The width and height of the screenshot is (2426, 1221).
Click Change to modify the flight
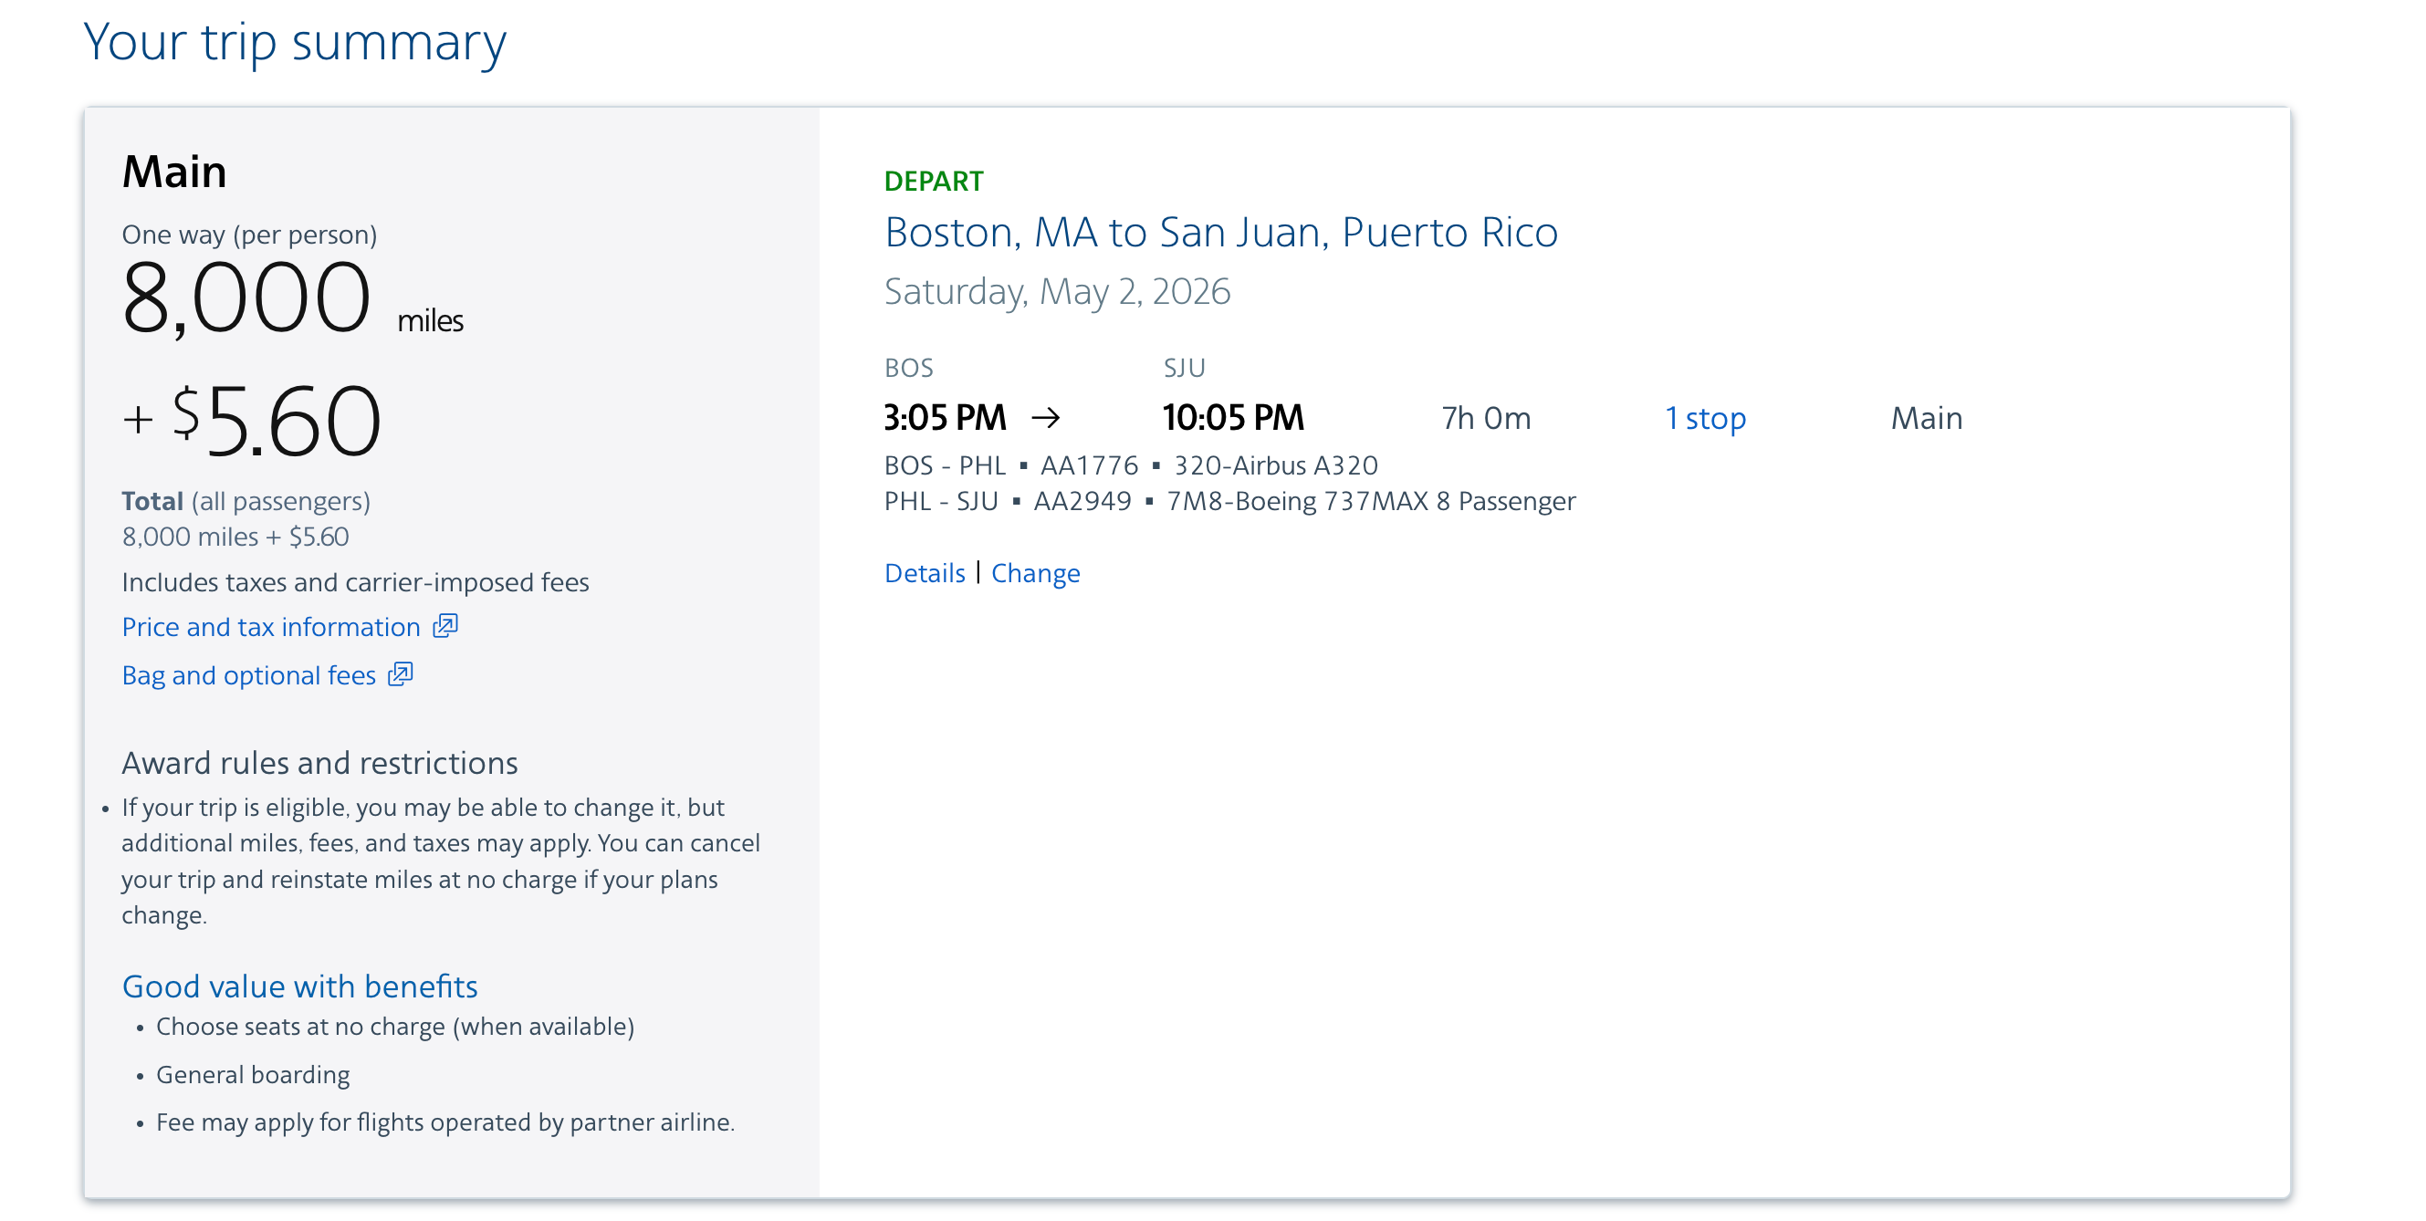tap(1036, 572)
